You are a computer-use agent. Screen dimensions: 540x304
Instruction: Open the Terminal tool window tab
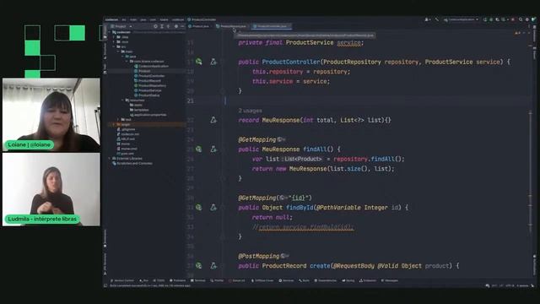(x=198, y=280)
